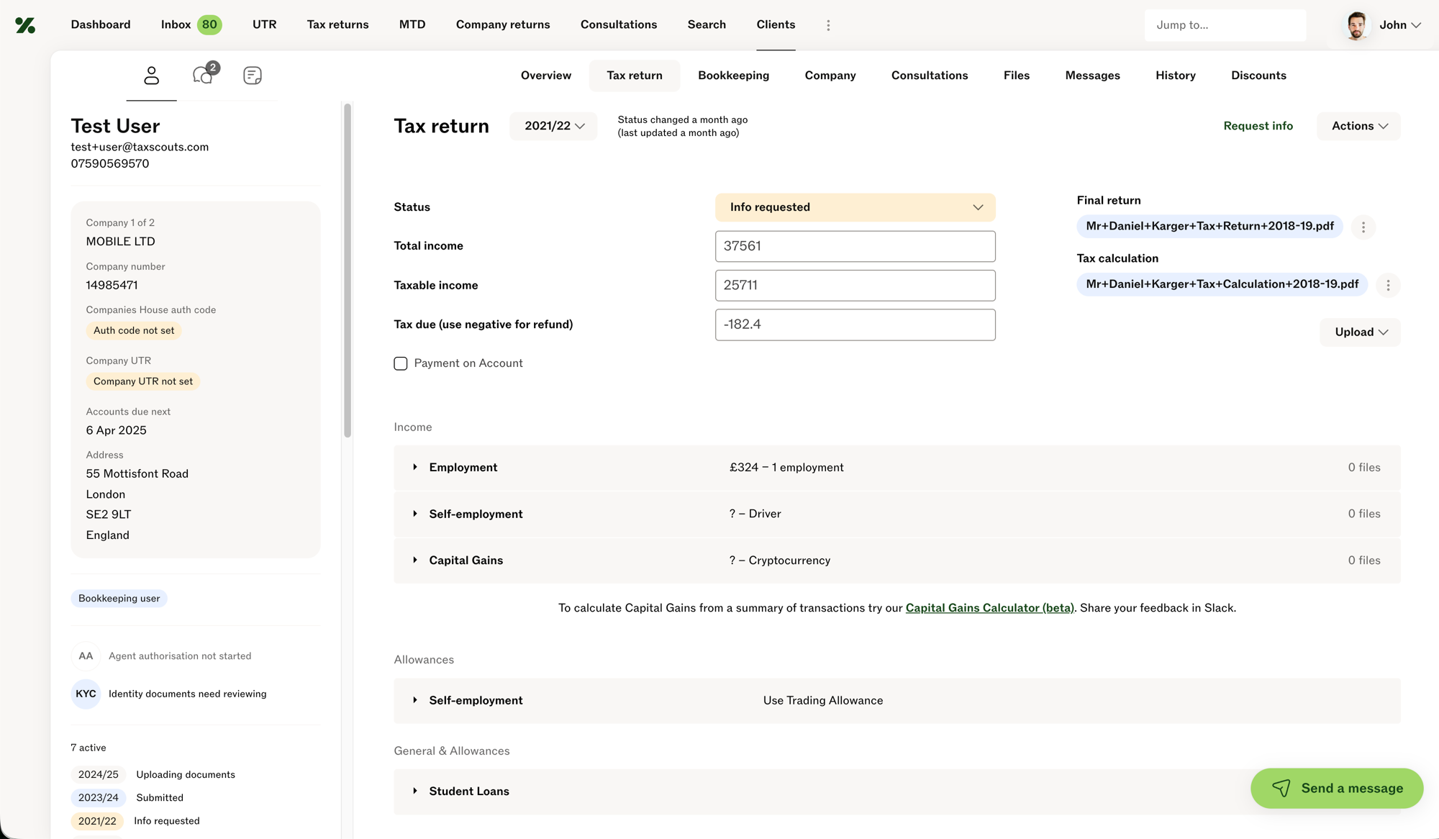Screen dimensions: 1439x839
Task: Click the Send a message button
Action: coord(1337,788)
